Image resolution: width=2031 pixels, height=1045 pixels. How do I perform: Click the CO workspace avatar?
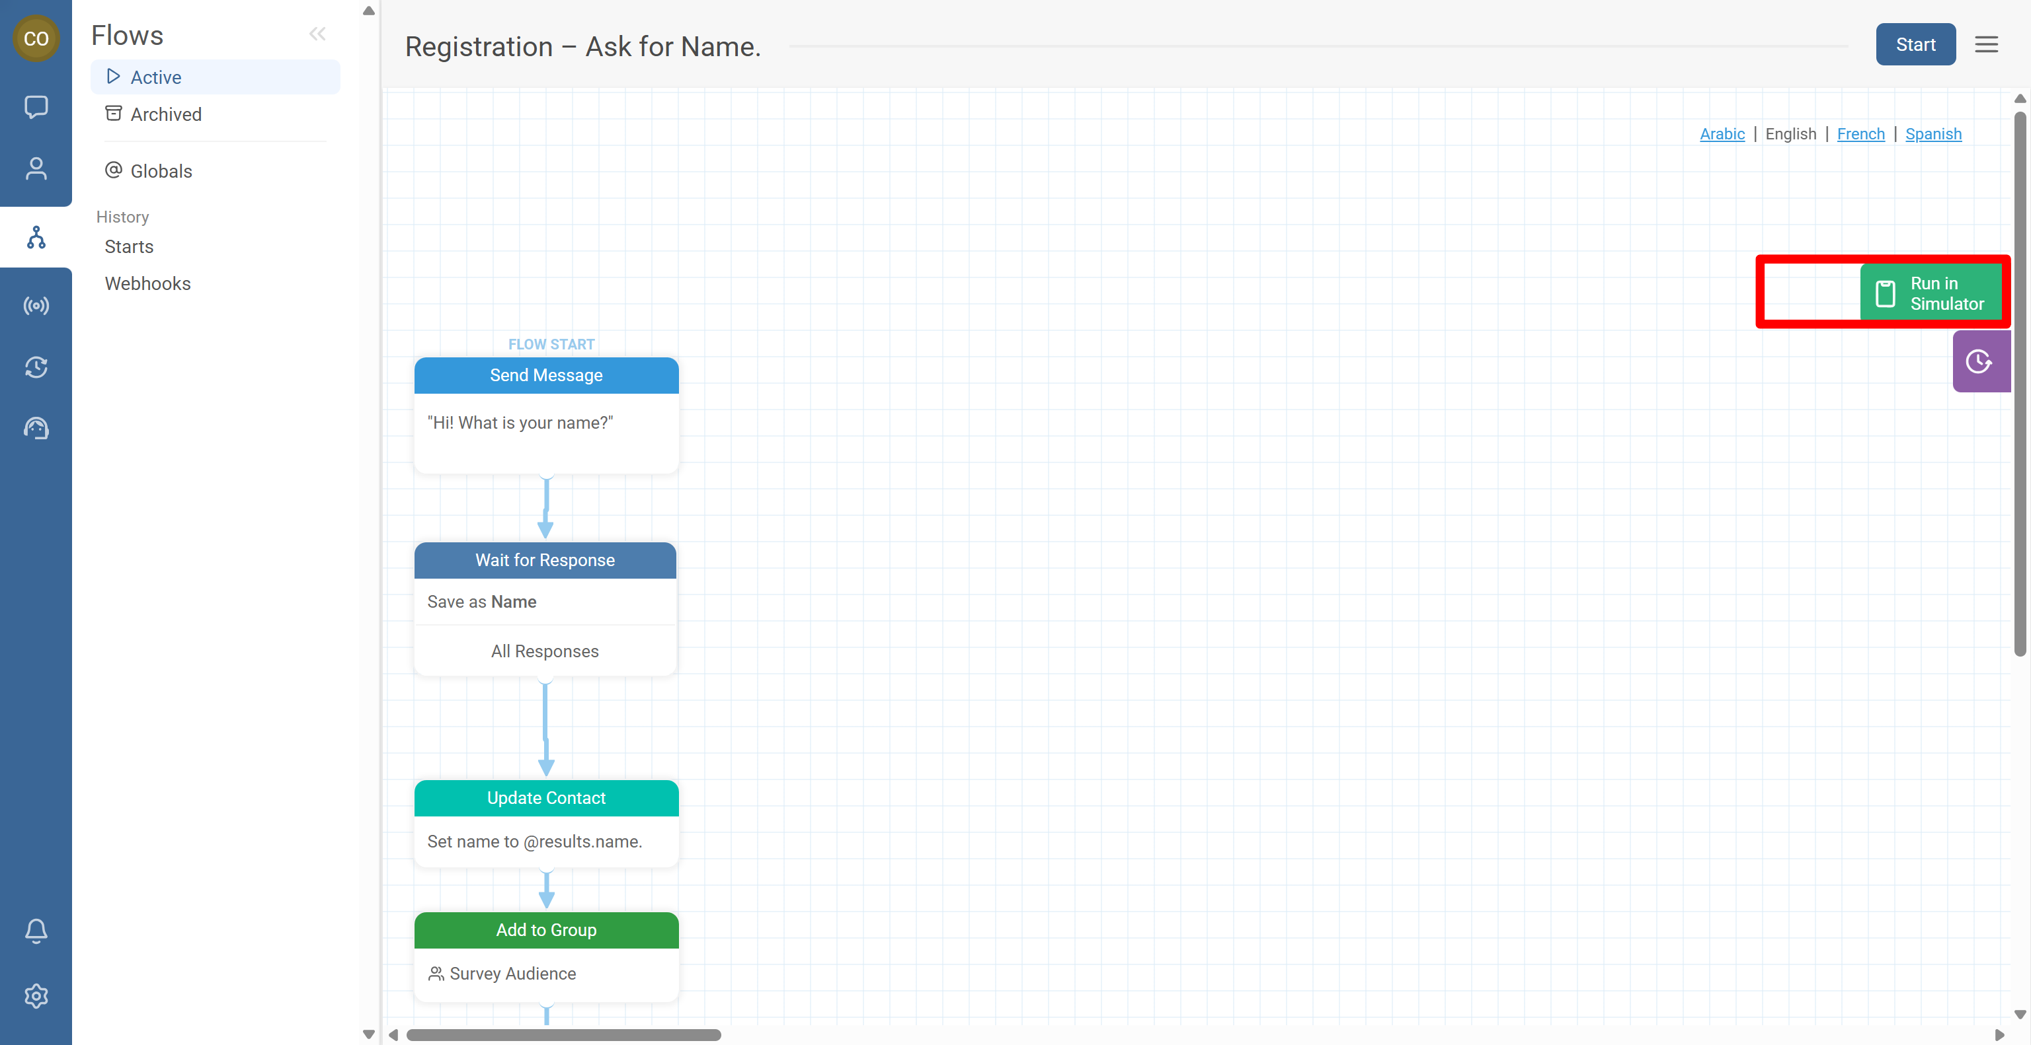(x=36, y=38)
